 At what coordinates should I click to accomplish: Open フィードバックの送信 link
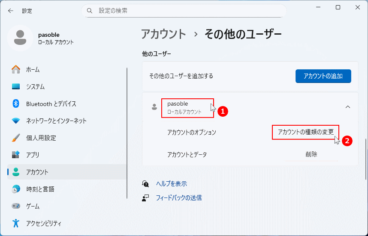click(x=179, y=198)
